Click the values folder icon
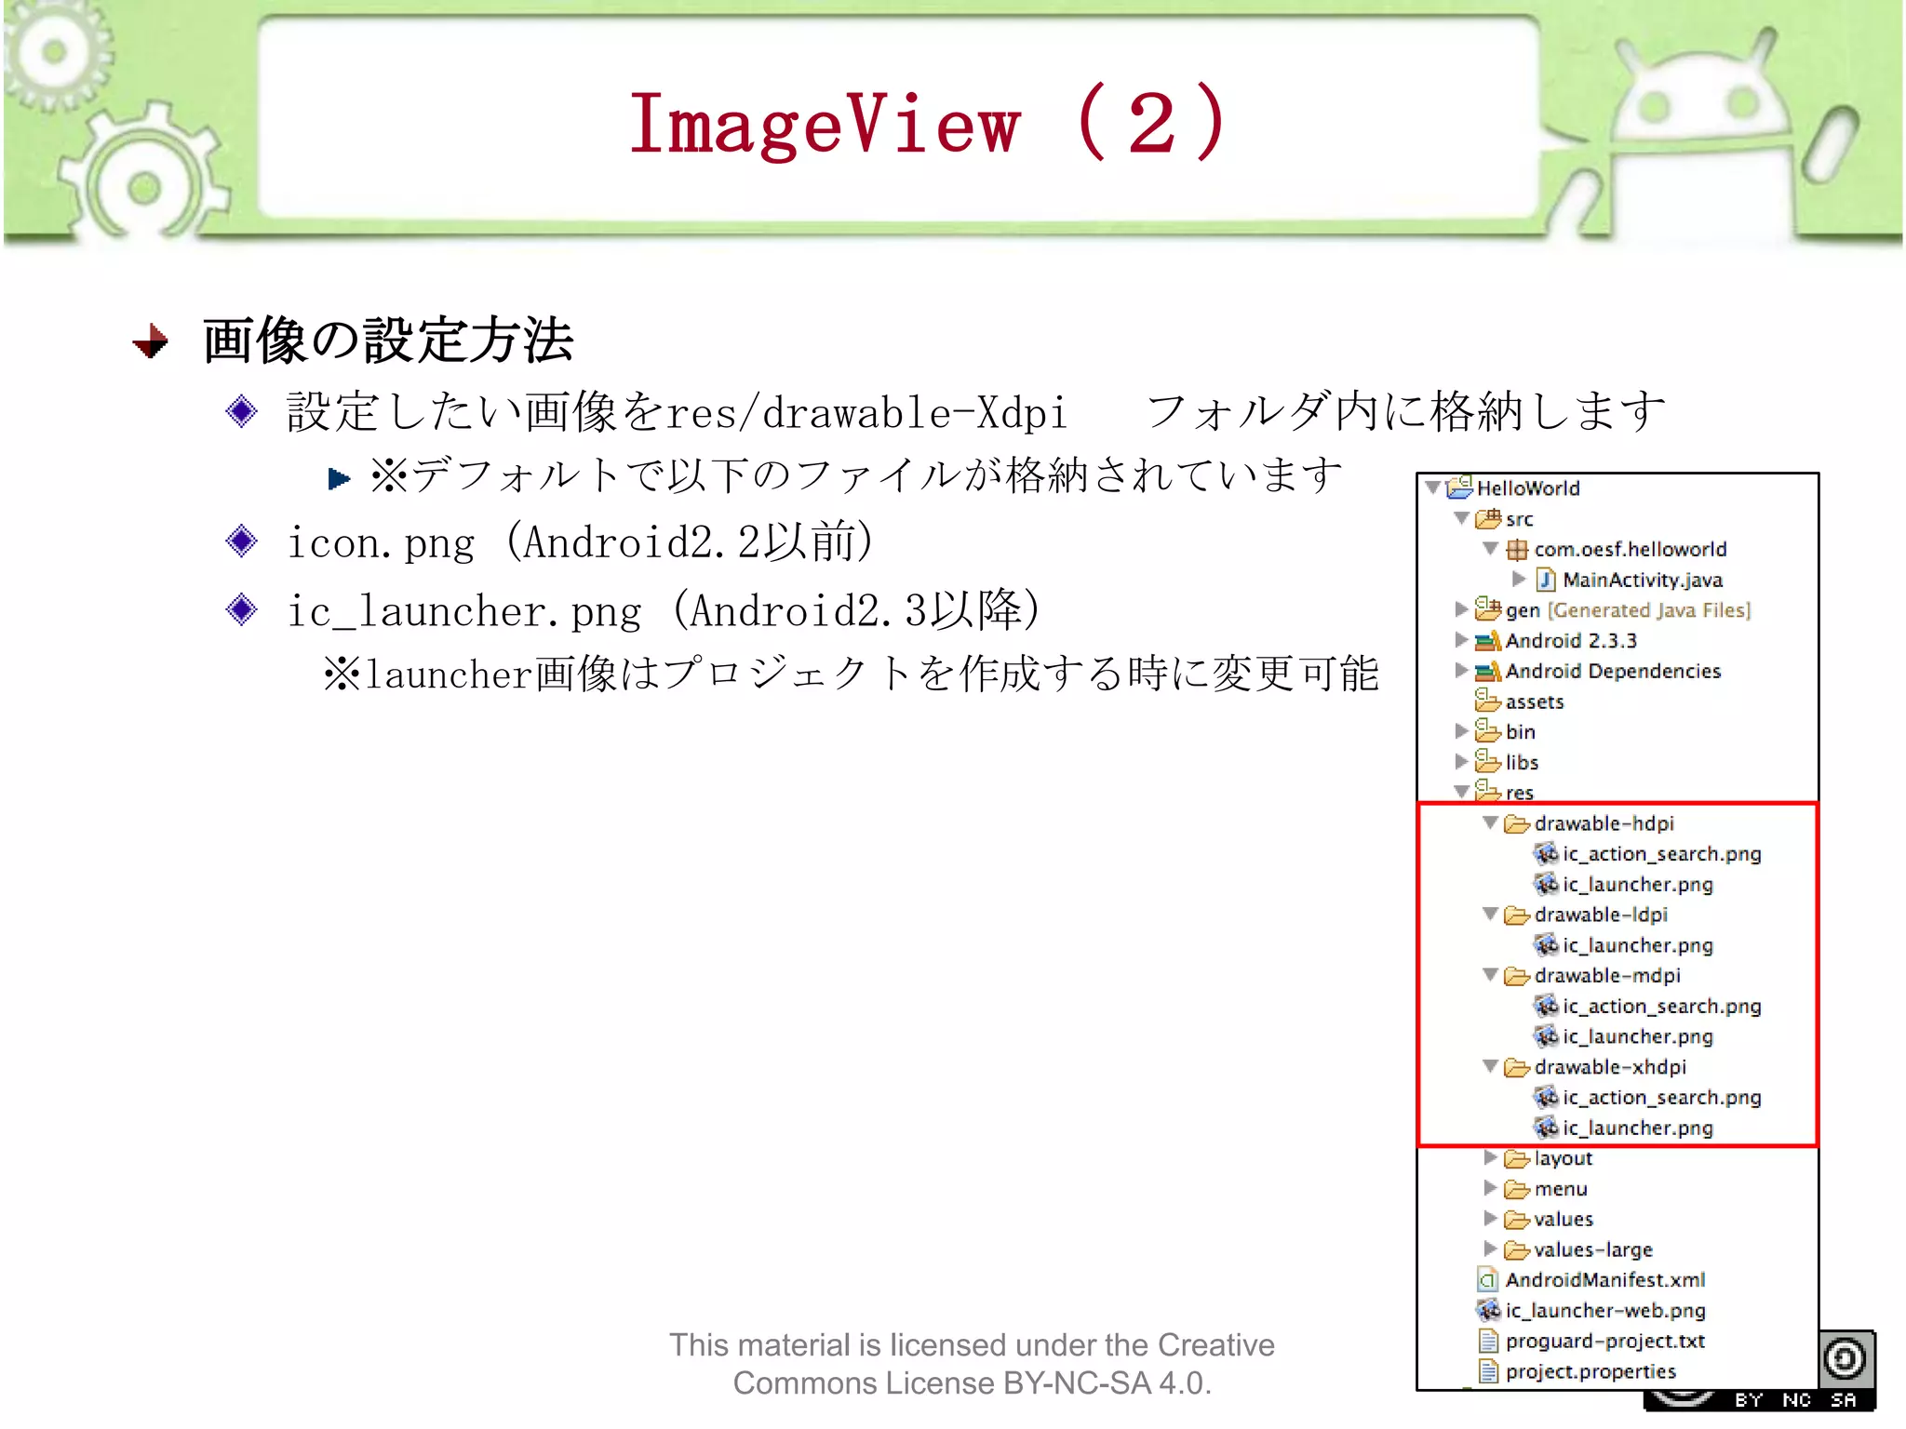Screen dimensions: 1906x1429 coord(1517,1219)
